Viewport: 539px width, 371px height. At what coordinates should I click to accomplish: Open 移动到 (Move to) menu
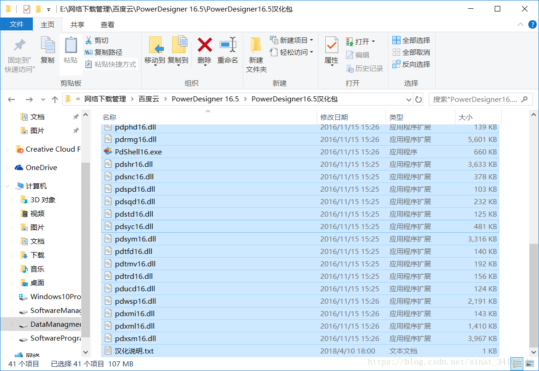pos(155,51)
